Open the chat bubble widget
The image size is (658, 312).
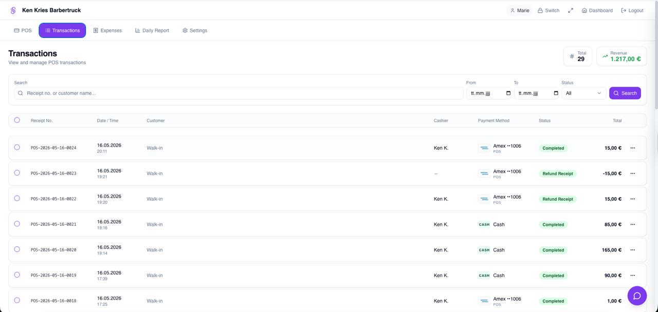(637, 296)
